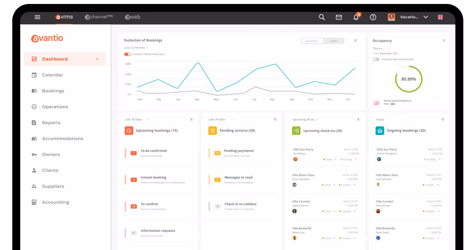Click the Upcoming check-ins green icon
This screenshot has height=250, width=476.
pyautogui.click(x=296, y=131)
